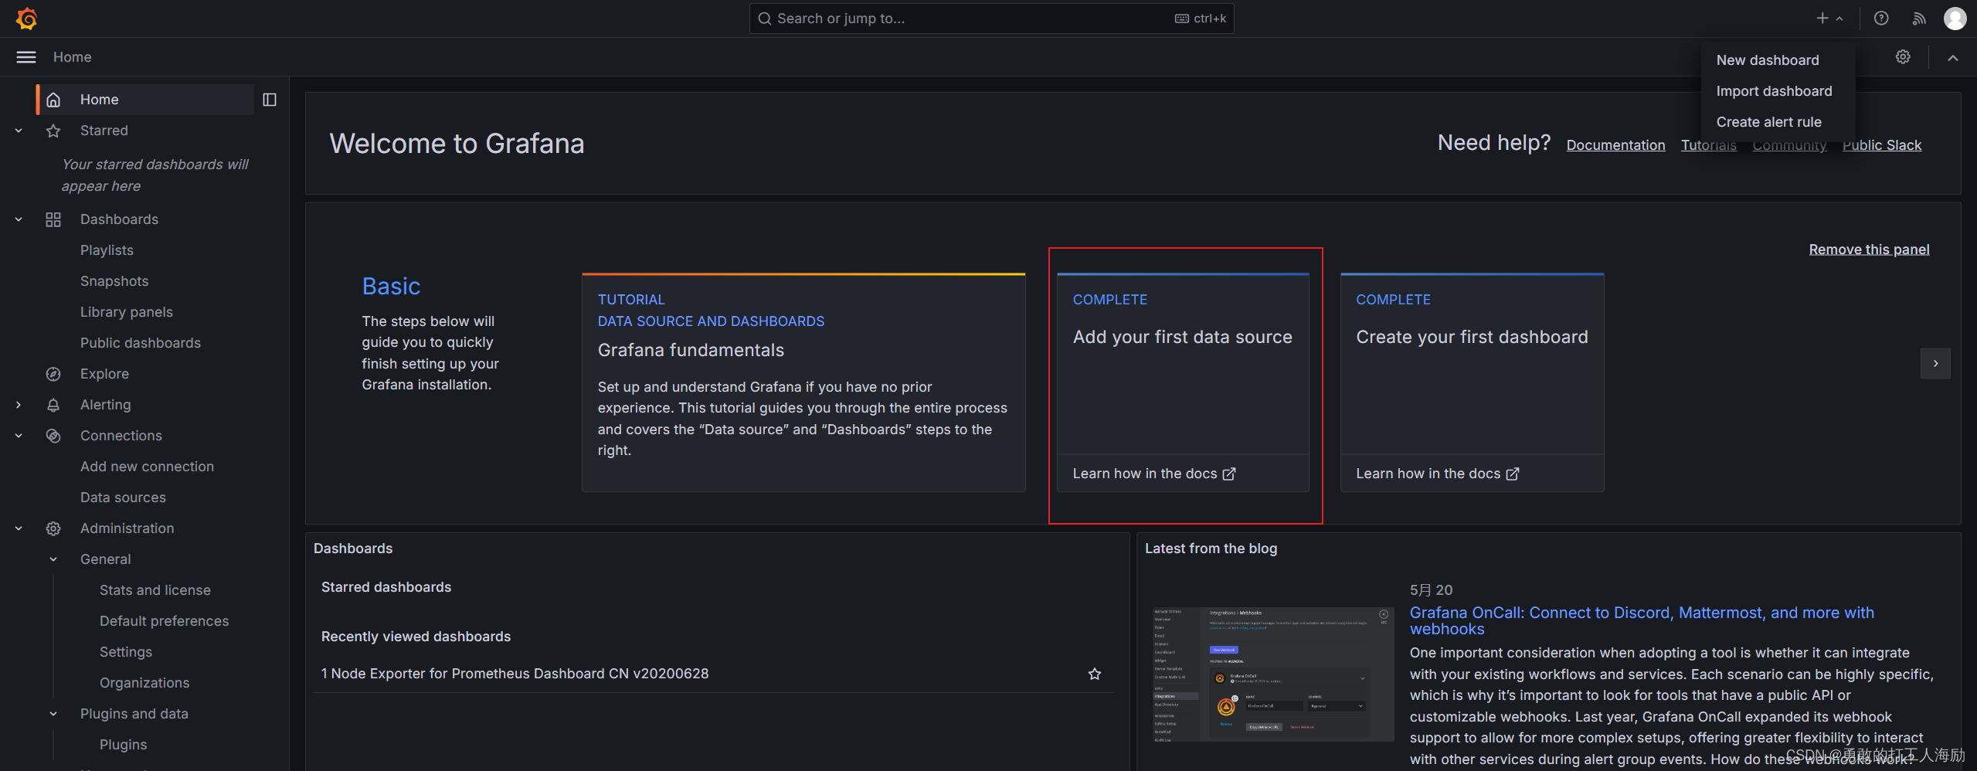The image size is (1977, 771).
Task: Open the Public Slack link
Action: [1881, 145]
